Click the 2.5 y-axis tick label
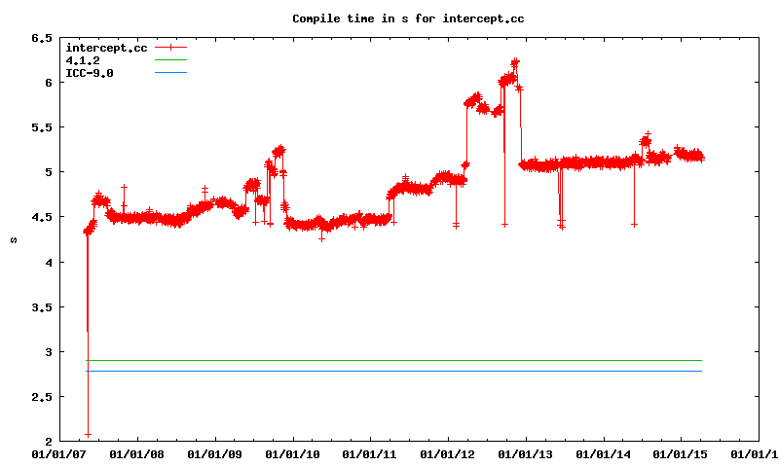Screen dimensions: 779x467 [42, 396]
